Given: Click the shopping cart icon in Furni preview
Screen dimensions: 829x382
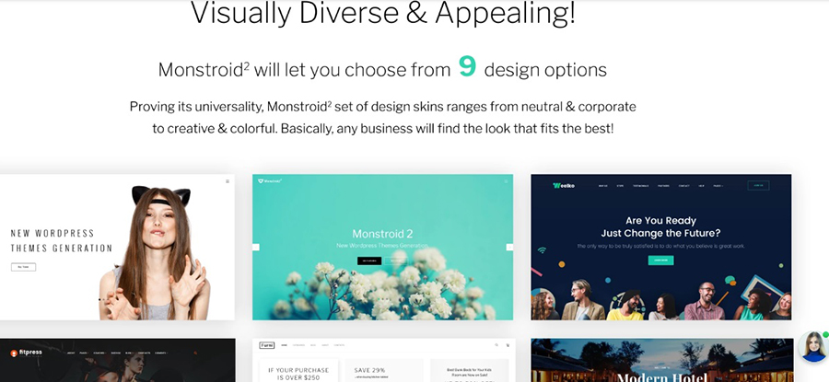Looking at the screenshot, I should (x=508, y=345).
